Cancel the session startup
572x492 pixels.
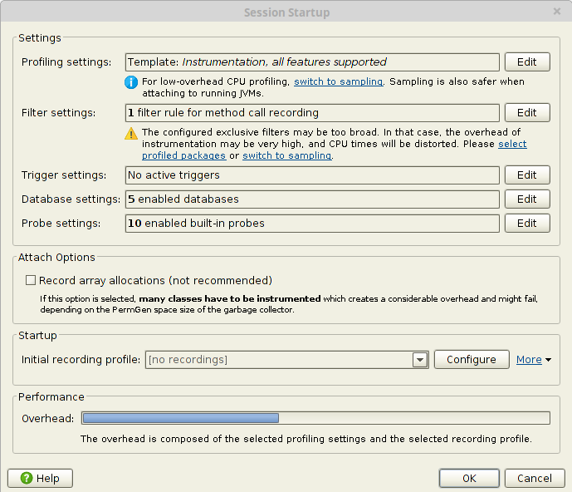click(535, 479)
